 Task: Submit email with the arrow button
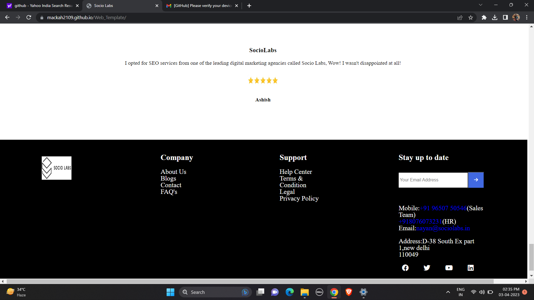(476, 180)
